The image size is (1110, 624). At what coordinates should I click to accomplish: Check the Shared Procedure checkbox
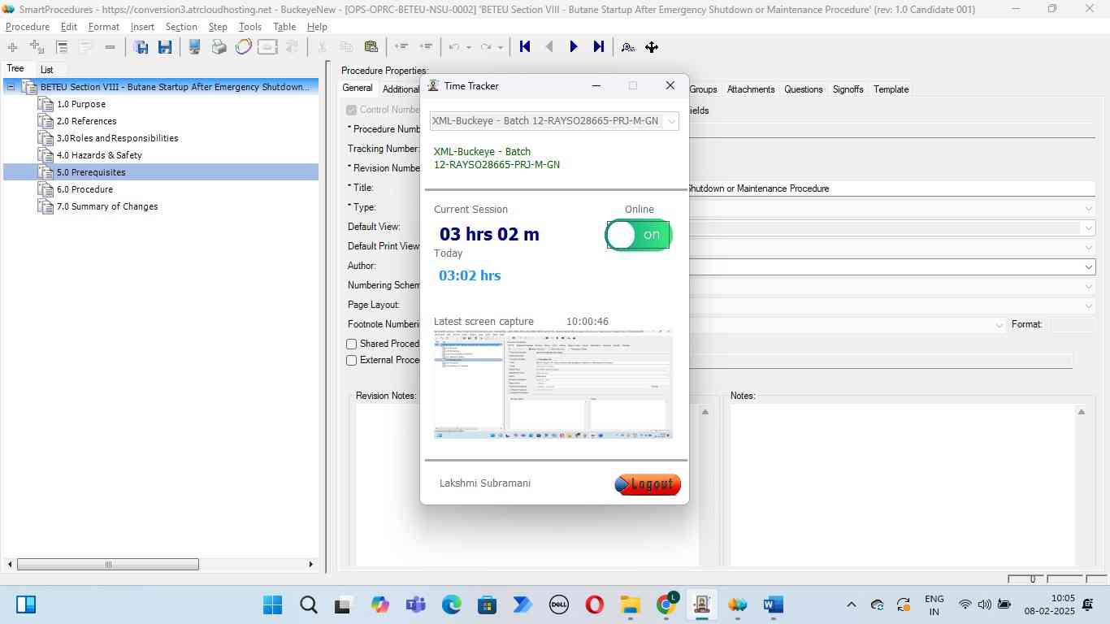[x=352, y=344]
